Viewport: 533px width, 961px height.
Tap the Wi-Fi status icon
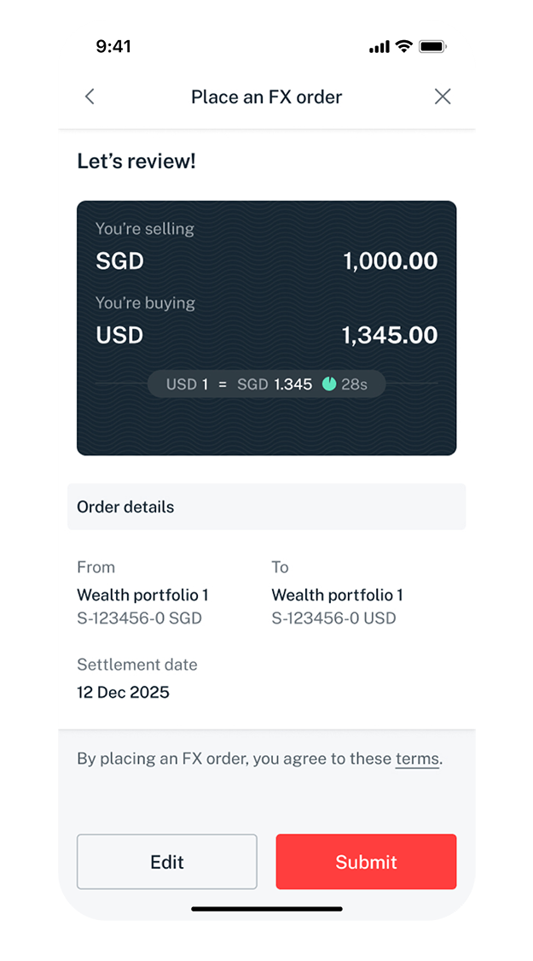(404, 47)
